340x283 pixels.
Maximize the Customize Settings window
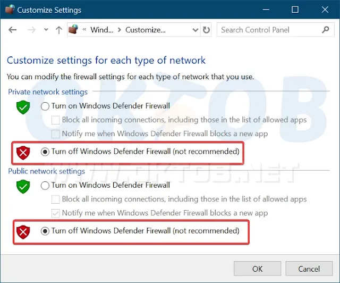[295, 10]
